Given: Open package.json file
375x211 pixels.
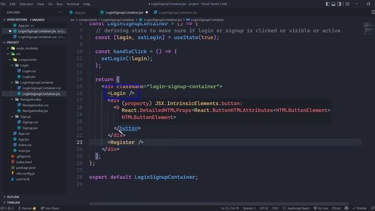Looking at the screenshot, I should pos(26,168).
